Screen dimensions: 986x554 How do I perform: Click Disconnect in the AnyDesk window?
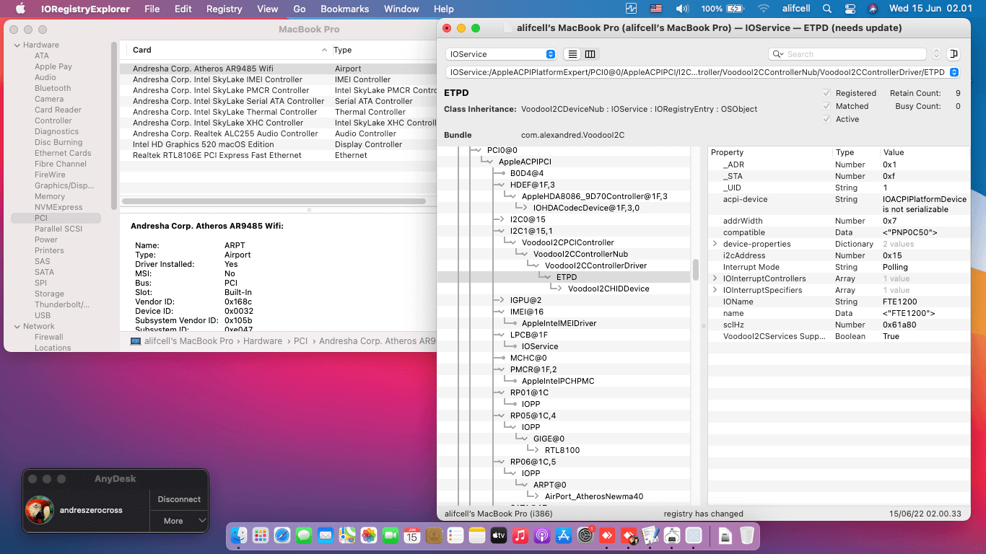(x=178, y=498)
